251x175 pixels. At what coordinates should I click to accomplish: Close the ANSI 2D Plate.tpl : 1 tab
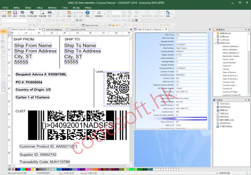click(x=40, y=29)
